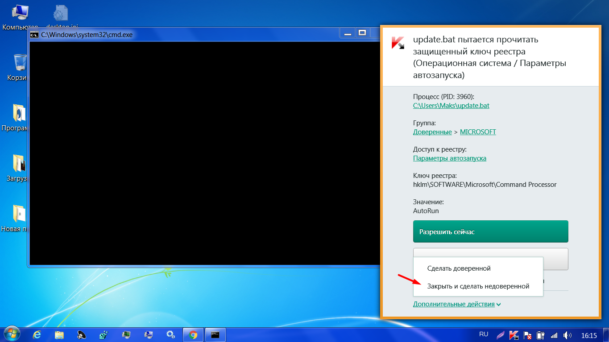Click the Kaspersky logo in the alert header
609x342 pixels.
pyautogui.click(x=398, y=42)
